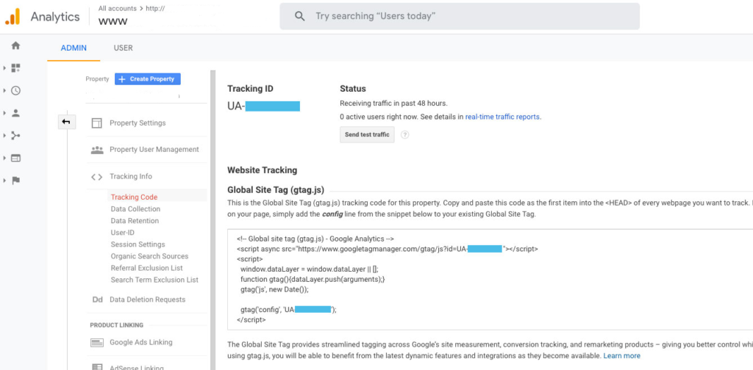Open the real-time traffic reports link
Screen dimensions: 753x370
click(x=503, y=117)
